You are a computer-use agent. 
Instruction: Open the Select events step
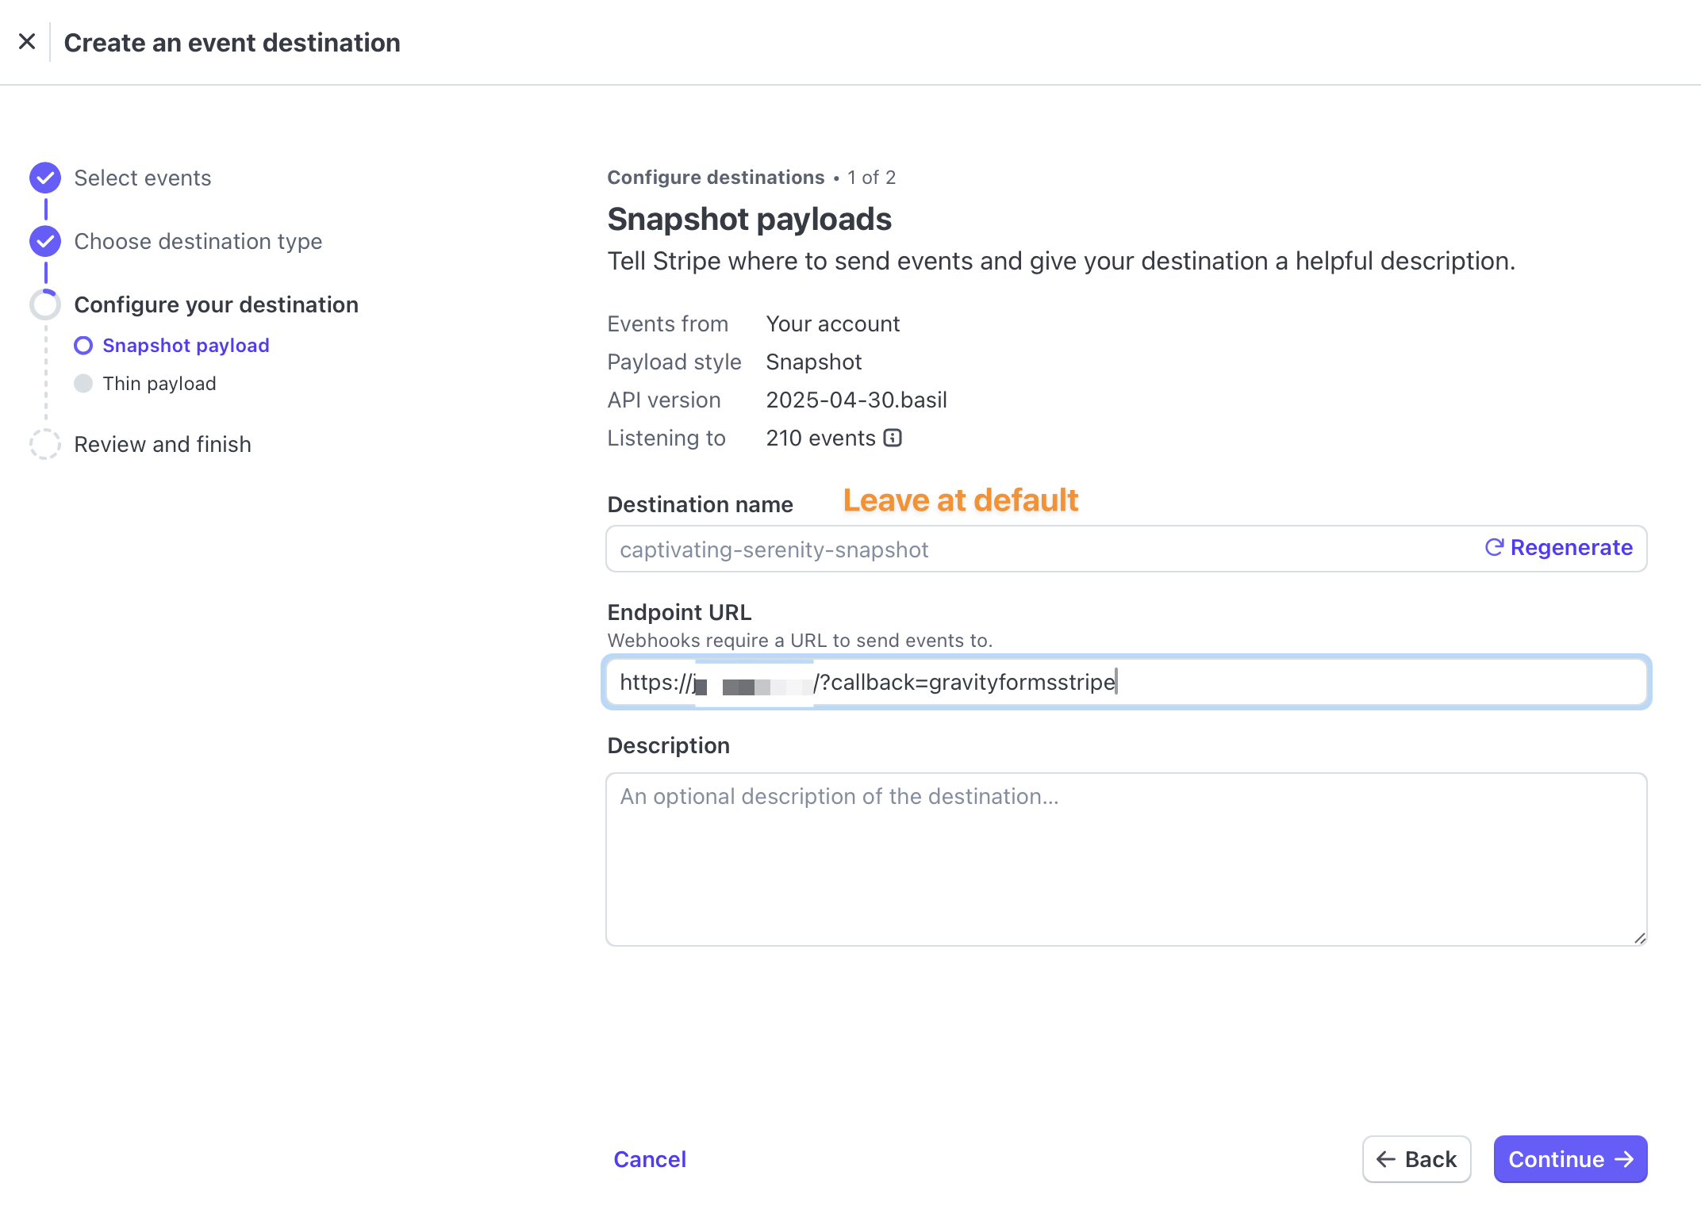143,178
